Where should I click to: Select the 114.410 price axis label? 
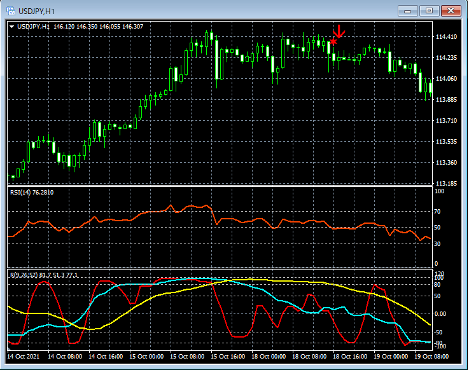(x=445, y=37)
